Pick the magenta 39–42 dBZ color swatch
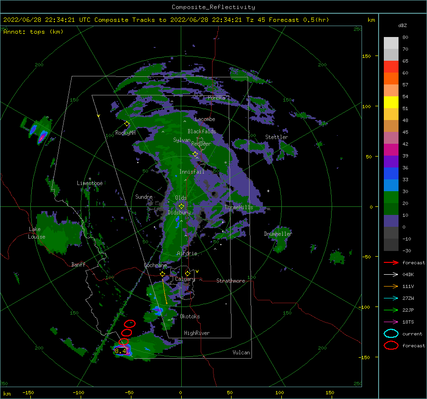 pos(391,149)
